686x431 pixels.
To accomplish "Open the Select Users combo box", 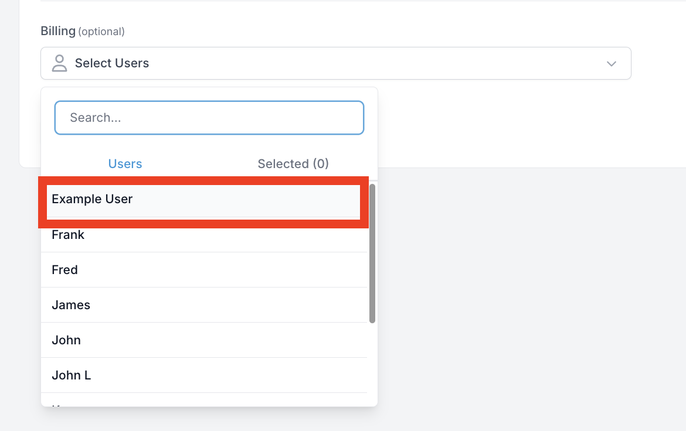I will 335,63.
